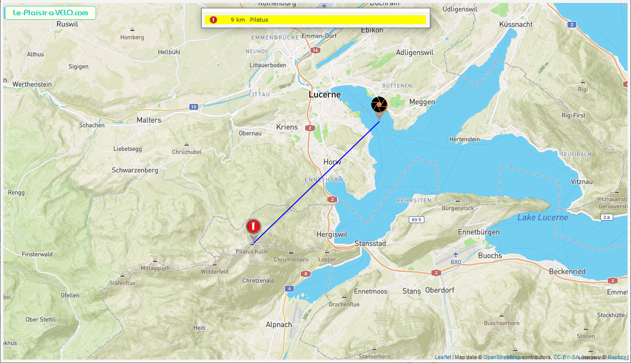Click the Rigi mountain peak icon

coord(583,82)
